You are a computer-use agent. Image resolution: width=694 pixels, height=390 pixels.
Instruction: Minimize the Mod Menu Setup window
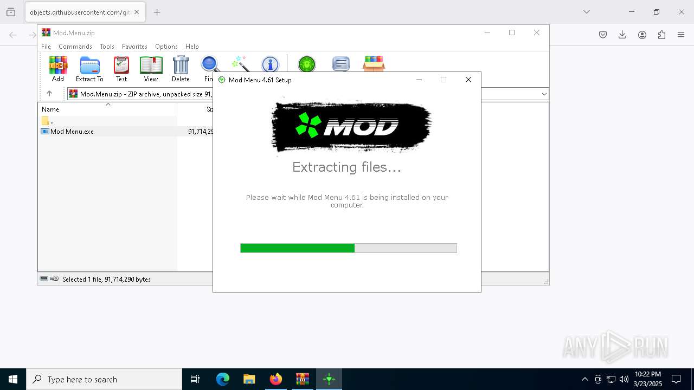pyautogui.click(x=419, y=80)
